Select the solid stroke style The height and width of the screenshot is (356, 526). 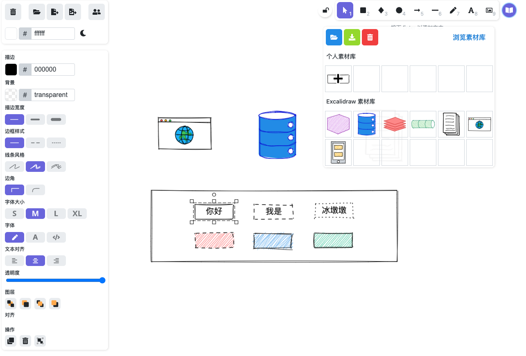(14, 143)
